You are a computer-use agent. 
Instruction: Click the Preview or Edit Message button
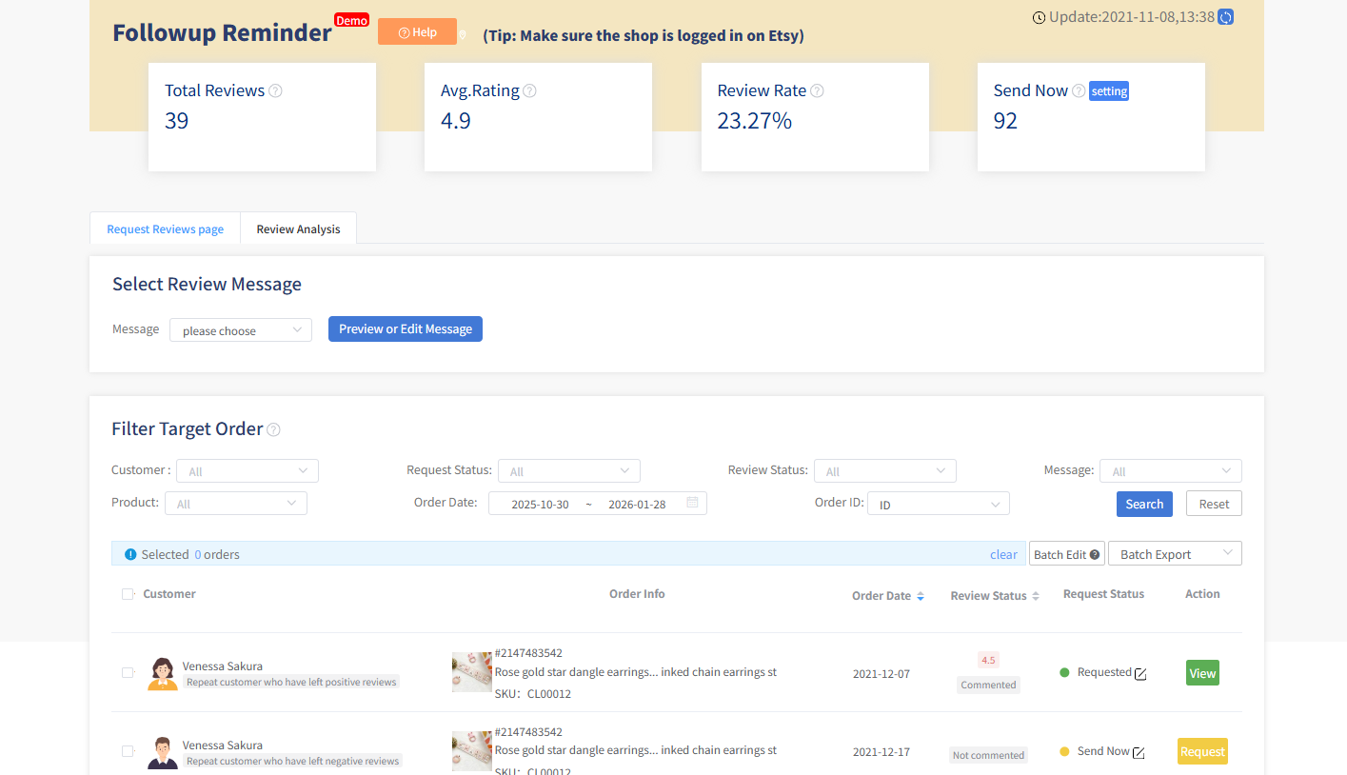405,328
